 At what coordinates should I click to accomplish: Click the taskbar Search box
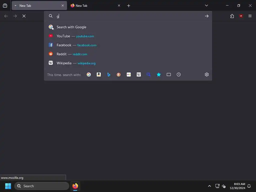tap(42, 186)
